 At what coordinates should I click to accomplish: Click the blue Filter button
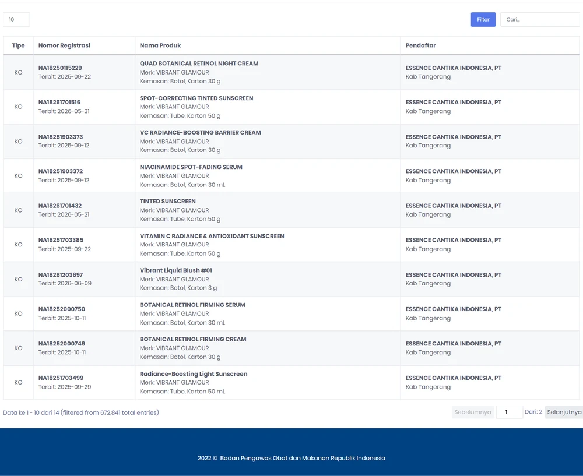483,20
